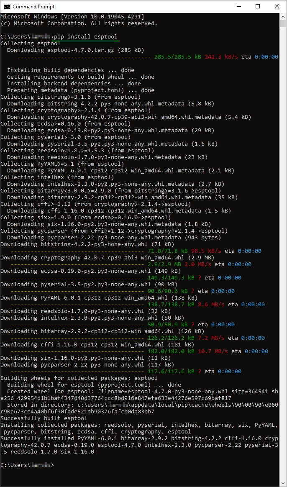Click the Command Prompt system menu icon
The image size is (287, 487).
[7, 6]
